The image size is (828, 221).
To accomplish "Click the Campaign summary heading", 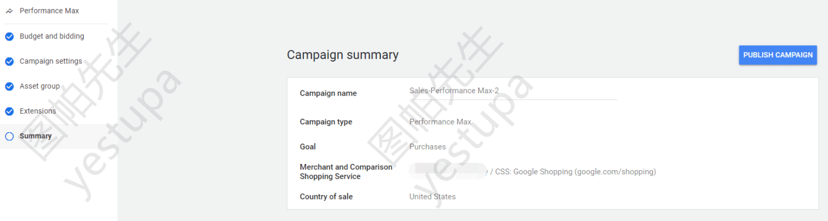I will pos(343,55).
